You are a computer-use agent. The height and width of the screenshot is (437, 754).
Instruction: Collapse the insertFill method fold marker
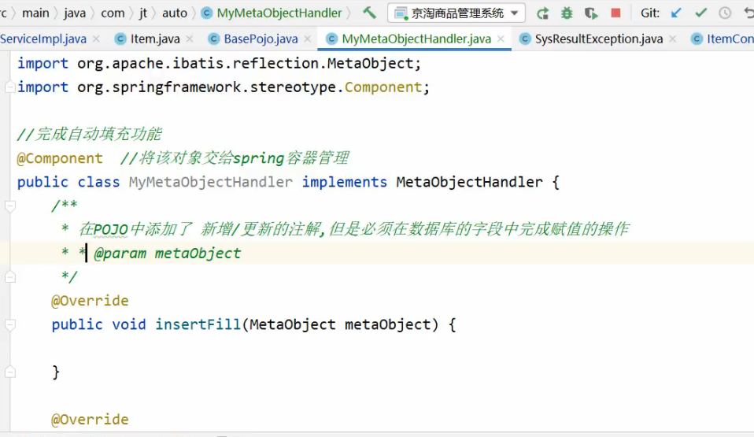tap(9, 325)
